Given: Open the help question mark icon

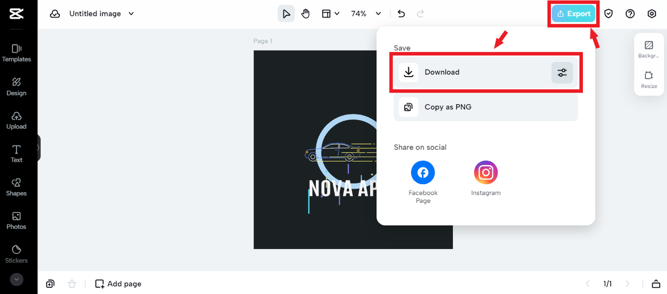Looking at the screenshot, I should 630,14.
